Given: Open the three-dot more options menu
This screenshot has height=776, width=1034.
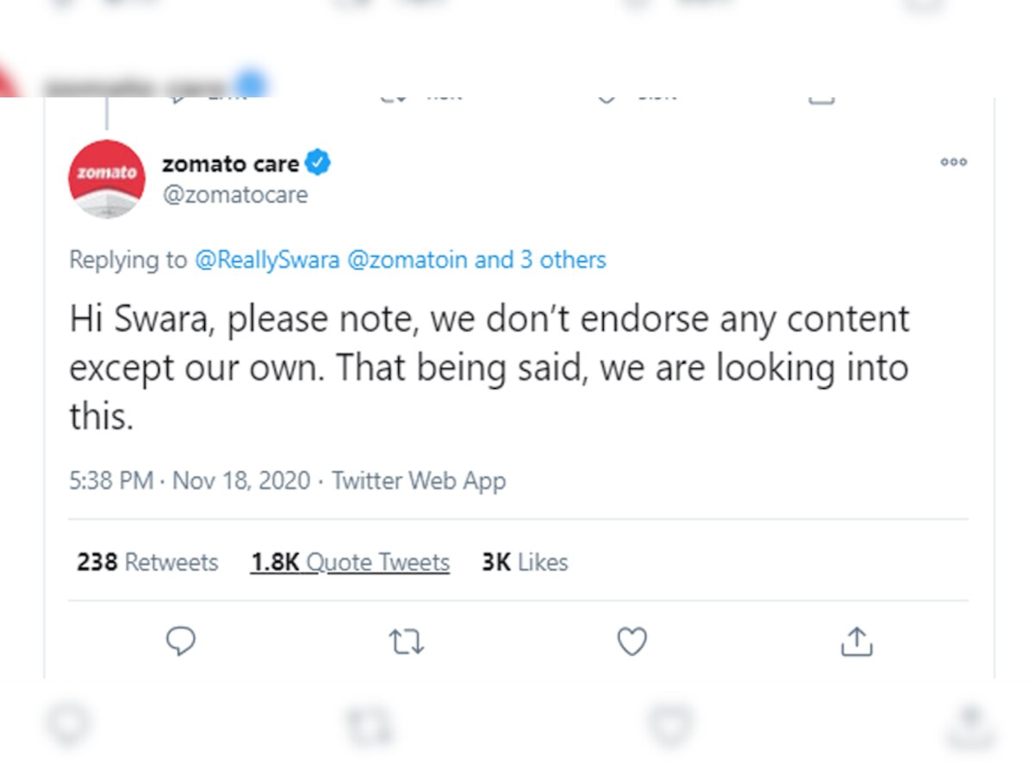Looking at the screenshot, I should click(953, 162).
